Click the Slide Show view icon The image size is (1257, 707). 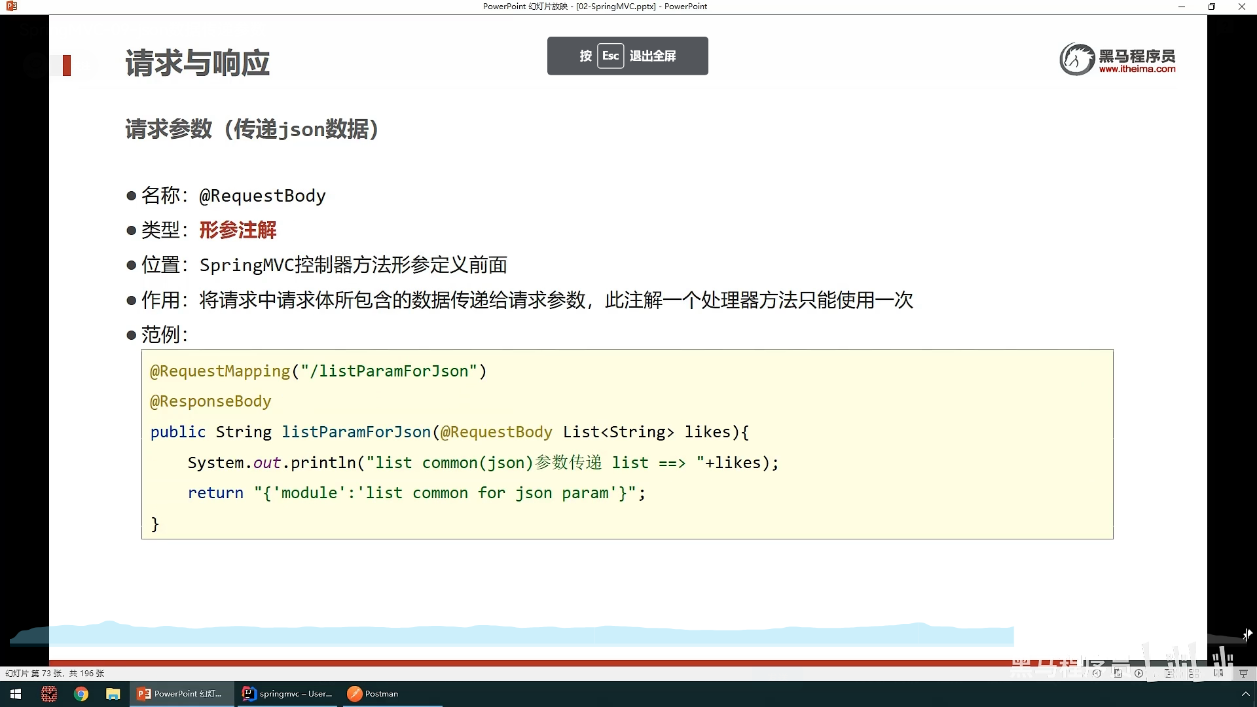pos(1243,673)
